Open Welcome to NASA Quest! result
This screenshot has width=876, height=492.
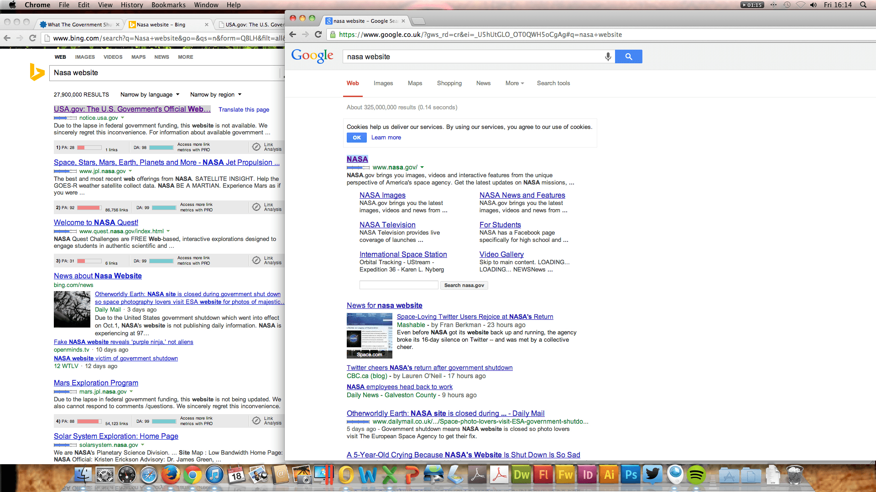coord(96,223)
